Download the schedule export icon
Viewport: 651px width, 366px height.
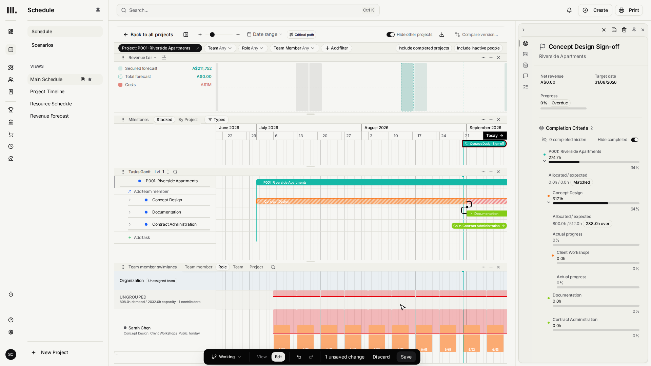tap(442, 35)
